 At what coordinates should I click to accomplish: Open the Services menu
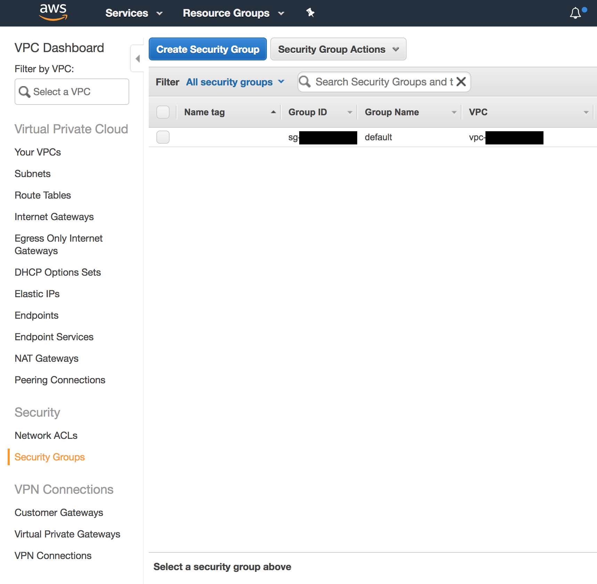coord(134,13)
